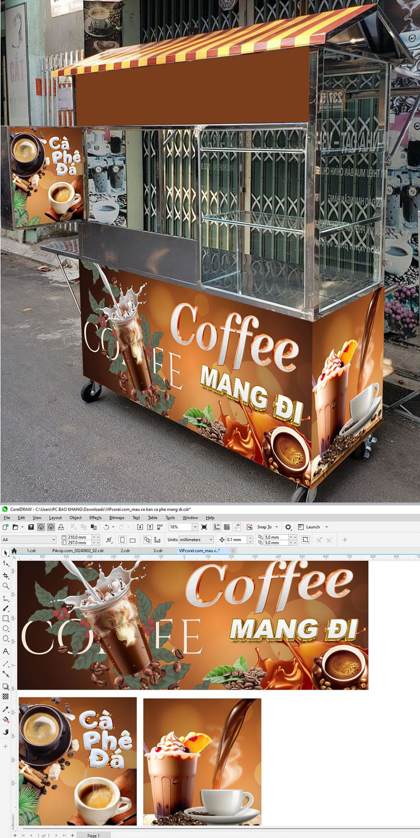Select the Parallel Dimension tool
Viewport: 420px width, 838px height.
[x=5, y=664]
